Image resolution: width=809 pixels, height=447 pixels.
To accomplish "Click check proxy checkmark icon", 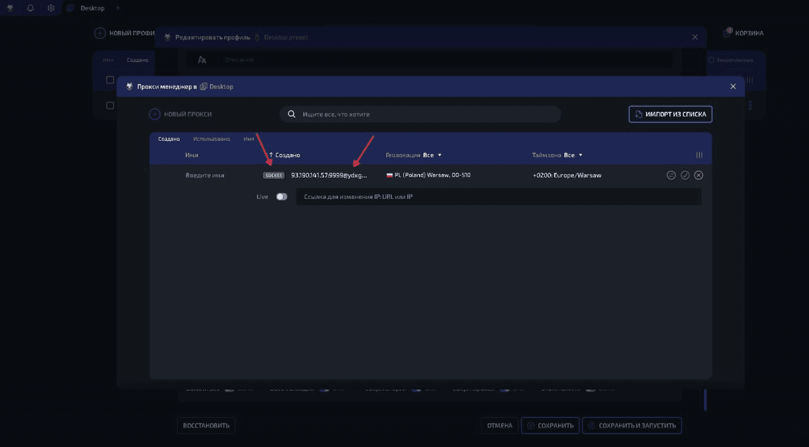I will click(x=684, y=175).
